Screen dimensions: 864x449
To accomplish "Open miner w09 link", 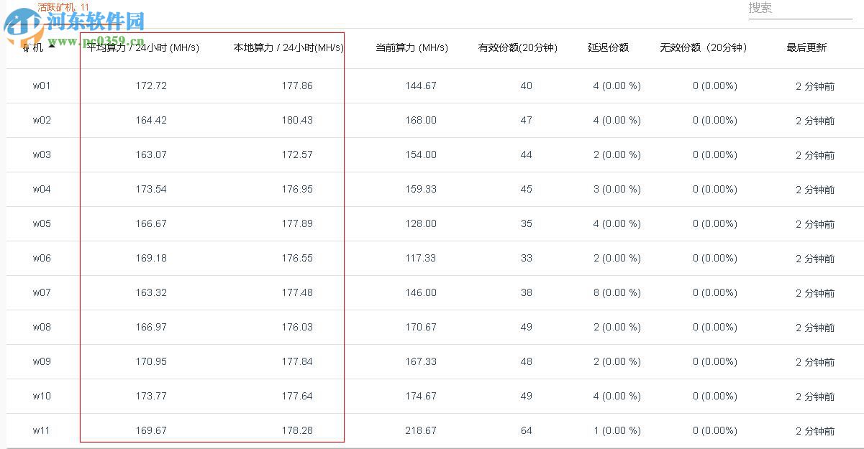I will 42,362.
